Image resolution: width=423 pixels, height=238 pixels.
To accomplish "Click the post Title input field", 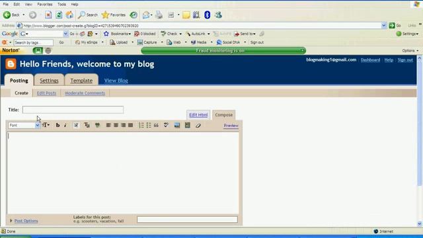I will [x=73, y=110].
